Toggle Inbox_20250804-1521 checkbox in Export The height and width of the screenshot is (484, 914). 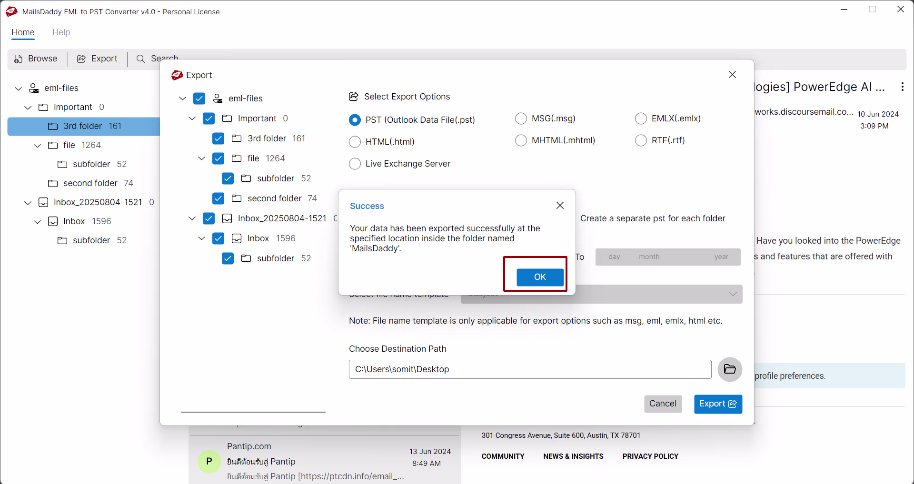coord(209,218)
